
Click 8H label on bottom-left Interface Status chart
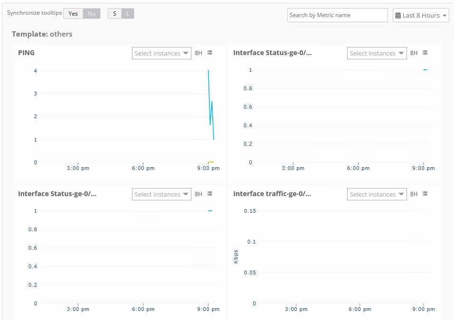(x=199, y=194)
